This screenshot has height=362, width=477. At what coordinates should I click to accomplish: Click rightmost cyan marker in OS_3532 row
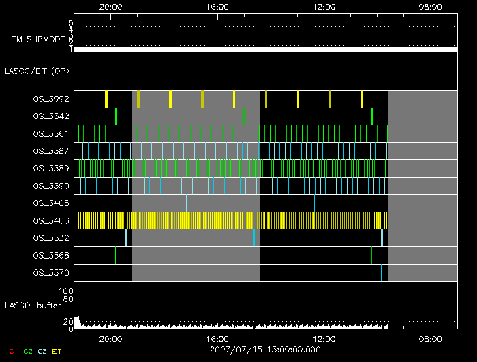coord(382,237)
